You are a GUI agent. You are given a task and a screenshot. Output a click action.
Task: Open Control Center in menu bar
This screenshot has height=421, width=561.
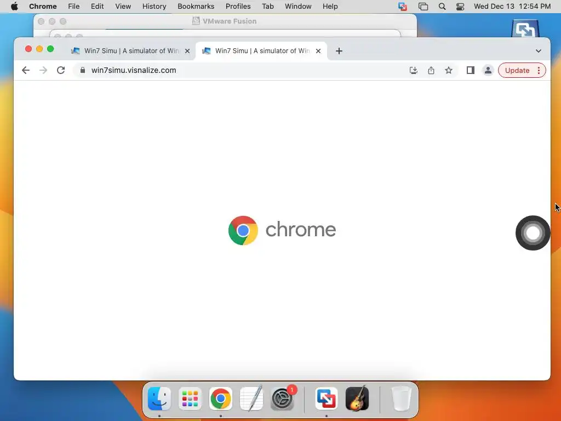(460, 7)
